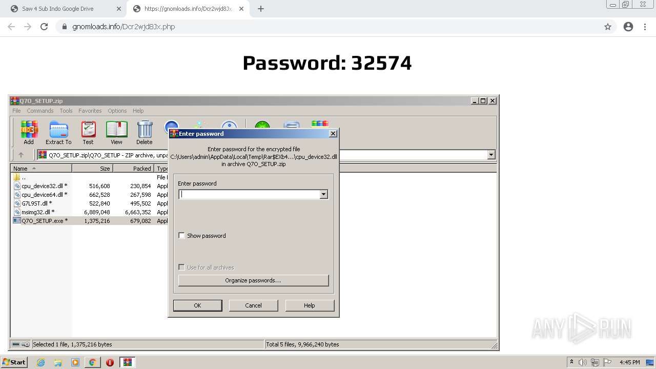Click the network tray icon
The image size is (656, 369).
point(595,362)
